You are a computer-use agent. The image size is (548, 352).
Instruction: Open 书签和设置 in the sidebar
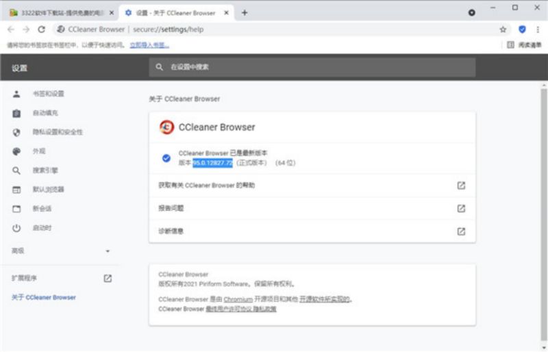click(x=48, y=94)
